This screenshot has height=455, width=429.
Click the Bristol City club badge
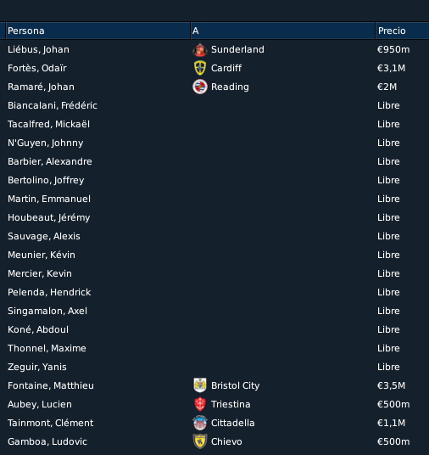pyautogui.click(x=200, y=385)
